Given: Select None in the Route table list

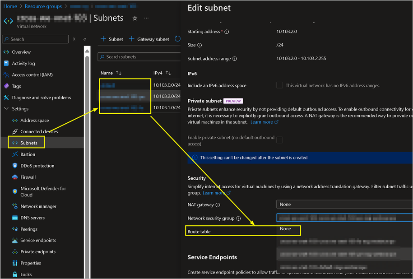Looking at the screenshot, I should pos(285,229).
